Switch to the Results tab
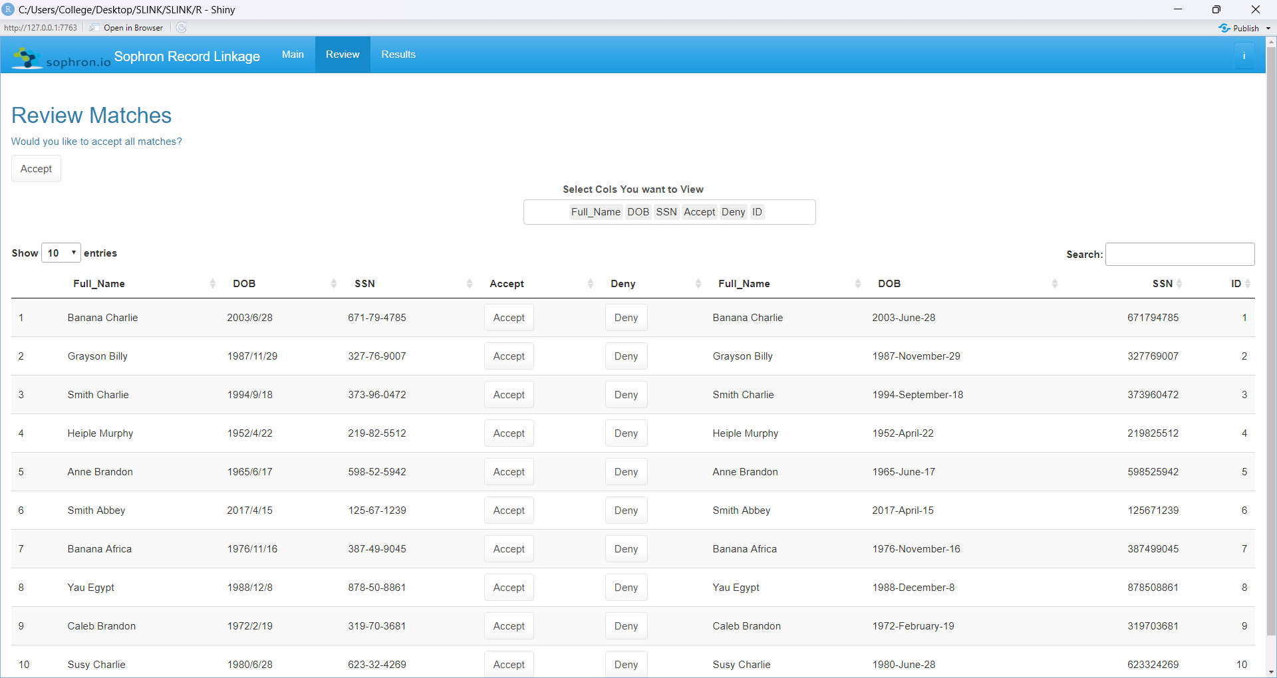1277x678 pixels. [398, 55]
